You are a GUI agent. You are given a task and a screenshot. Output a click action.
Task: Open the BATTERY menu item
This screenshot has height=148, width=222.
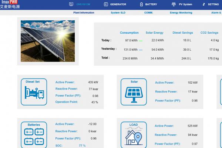(151, 4)
